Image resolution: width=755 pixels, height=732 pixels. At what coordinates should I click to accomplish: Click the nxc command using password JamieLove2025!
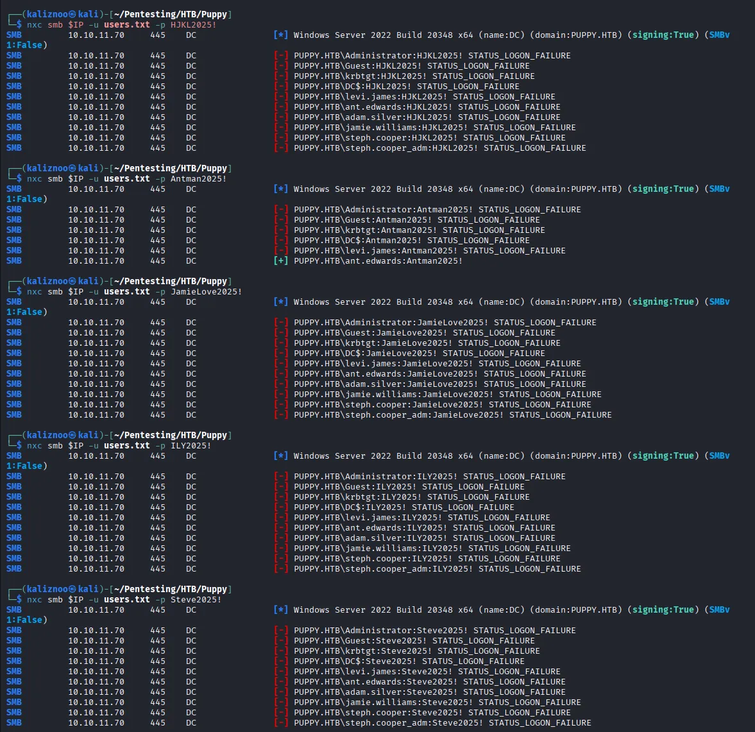(134, 291)
